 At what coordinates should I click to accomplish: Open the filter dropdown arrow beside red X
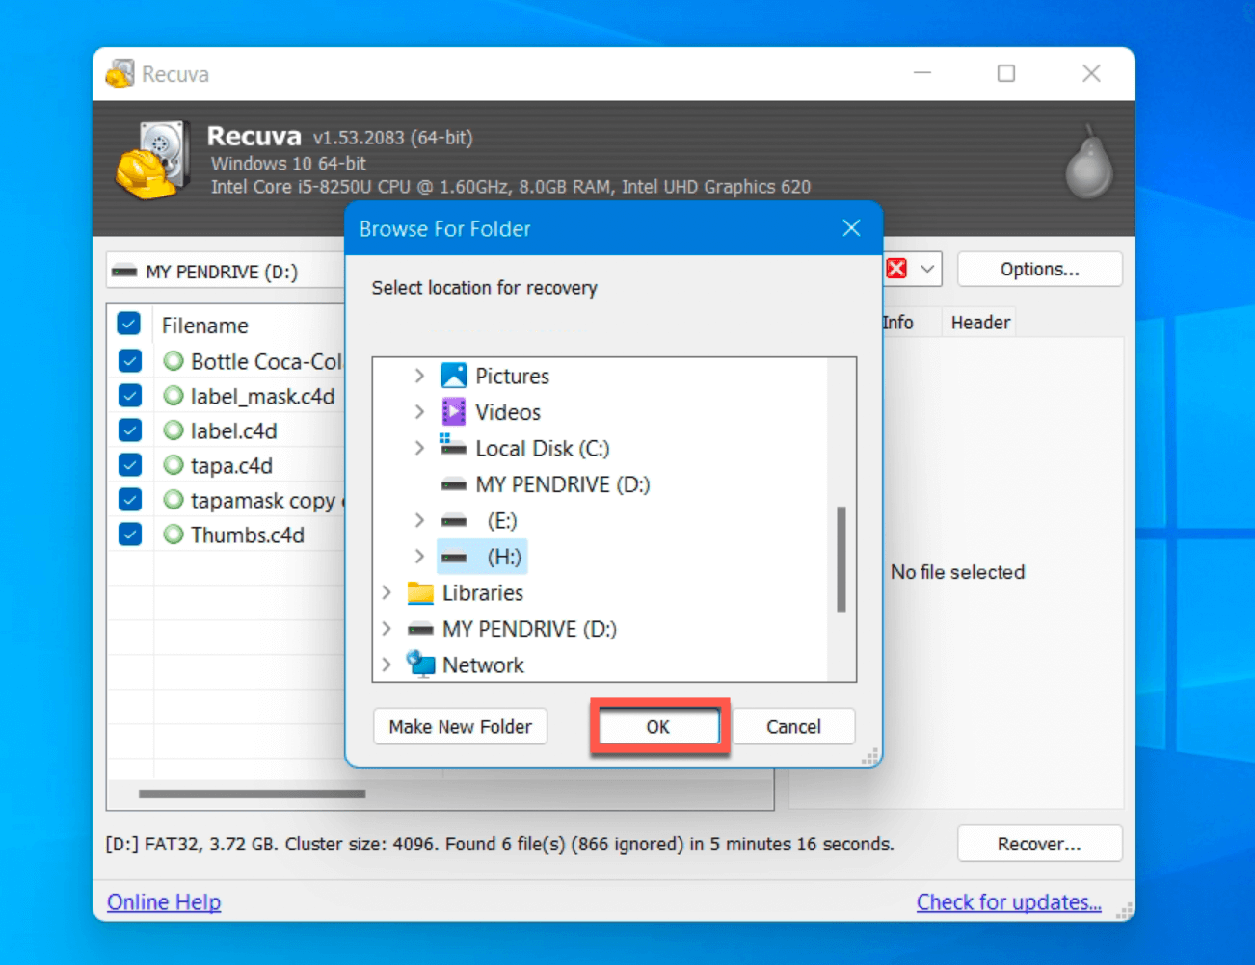[x=927, y=269]
